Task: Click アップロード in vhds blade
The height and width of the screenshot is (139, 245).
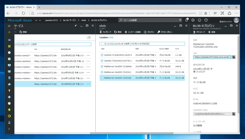Action: click(x=105, y=32)
